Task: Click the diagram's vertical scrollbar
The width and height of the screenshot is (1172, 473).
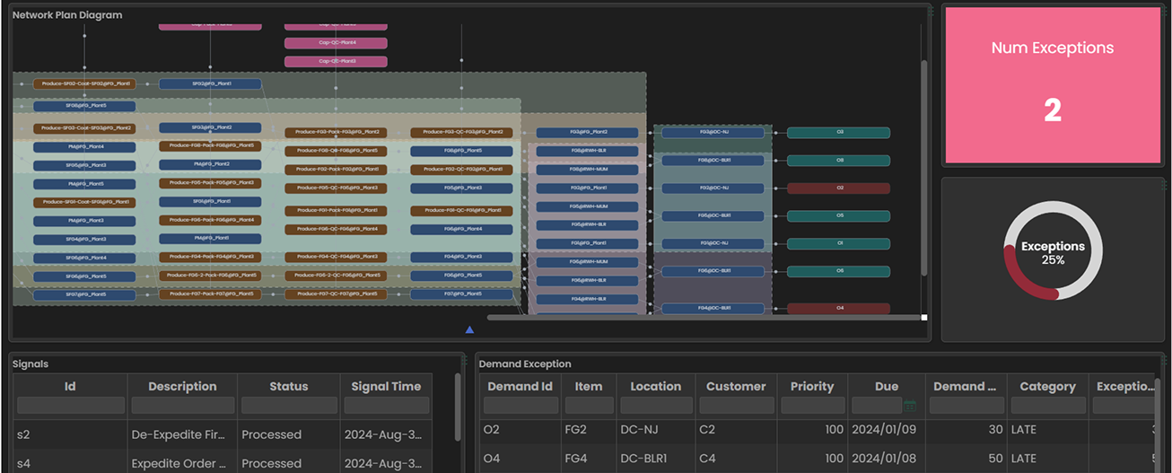Action: [x=923, y=166]
